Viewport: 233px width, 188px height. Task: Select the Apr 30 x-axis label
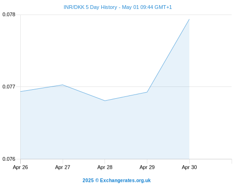point(189,167)
